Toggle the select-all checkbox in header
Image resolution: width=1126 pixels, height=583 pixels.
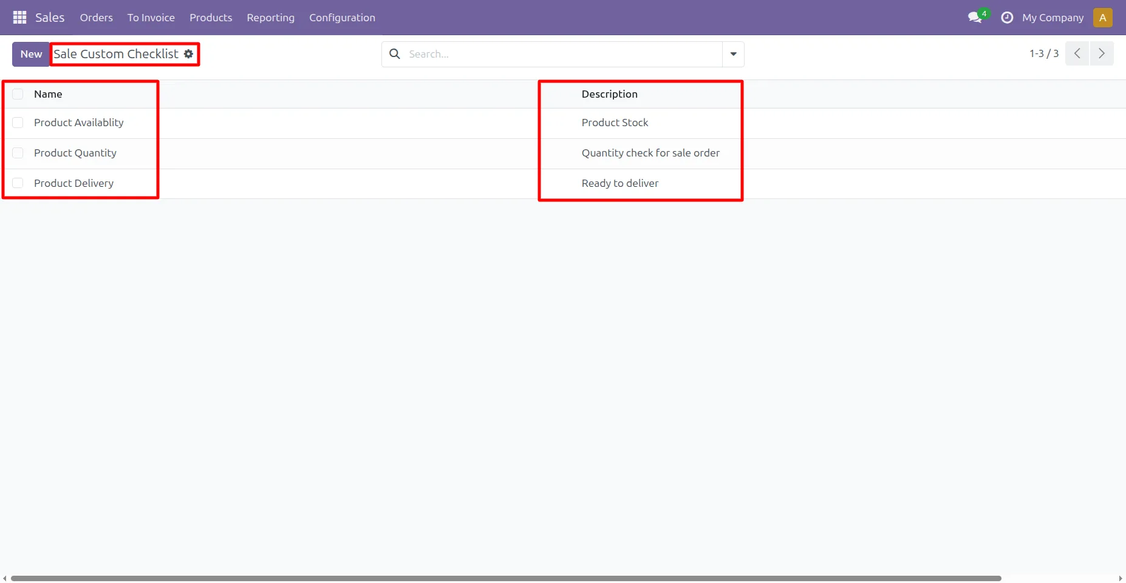(18, 94)
